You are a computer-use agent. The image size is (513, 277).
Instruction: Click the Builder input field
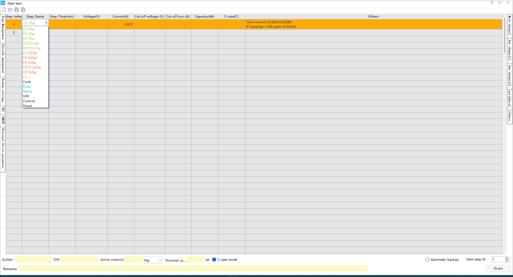click(33, 259)
